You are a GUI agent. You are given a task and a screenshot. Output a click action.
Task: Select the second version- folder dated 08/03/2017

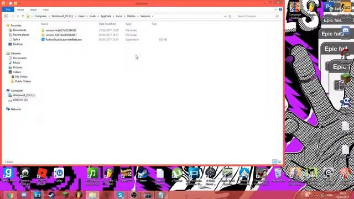pyautogui.click(x=61, y=35)
